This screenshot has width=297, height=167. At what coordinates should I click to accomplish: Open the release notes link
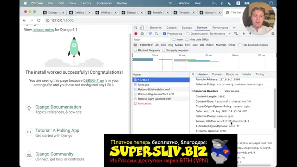pyautogui.click(x=43, y=30)
